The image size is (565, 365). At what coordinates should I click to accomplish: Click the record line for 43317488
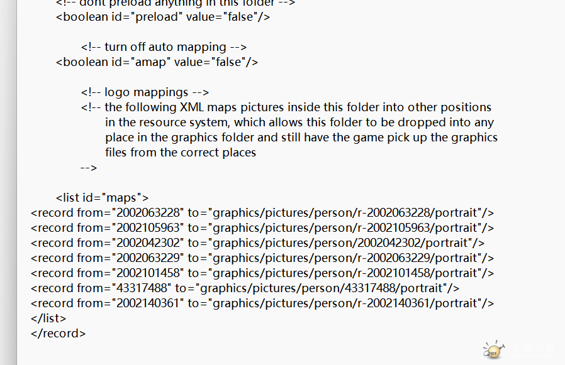tap(245, 288)
